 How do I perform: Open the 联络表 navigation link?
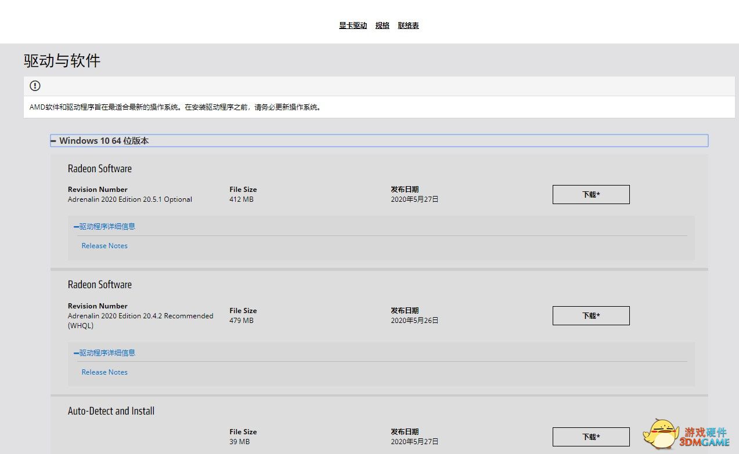pos(409,26)
